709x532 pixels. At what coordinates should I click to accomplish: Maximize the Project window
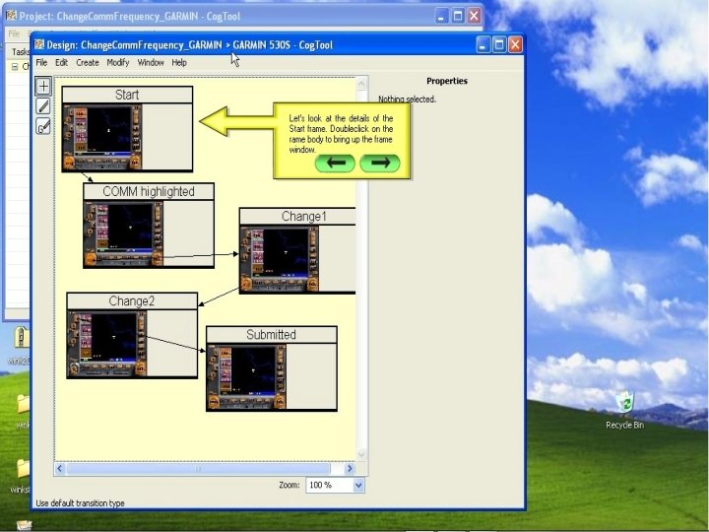[458, 16]
